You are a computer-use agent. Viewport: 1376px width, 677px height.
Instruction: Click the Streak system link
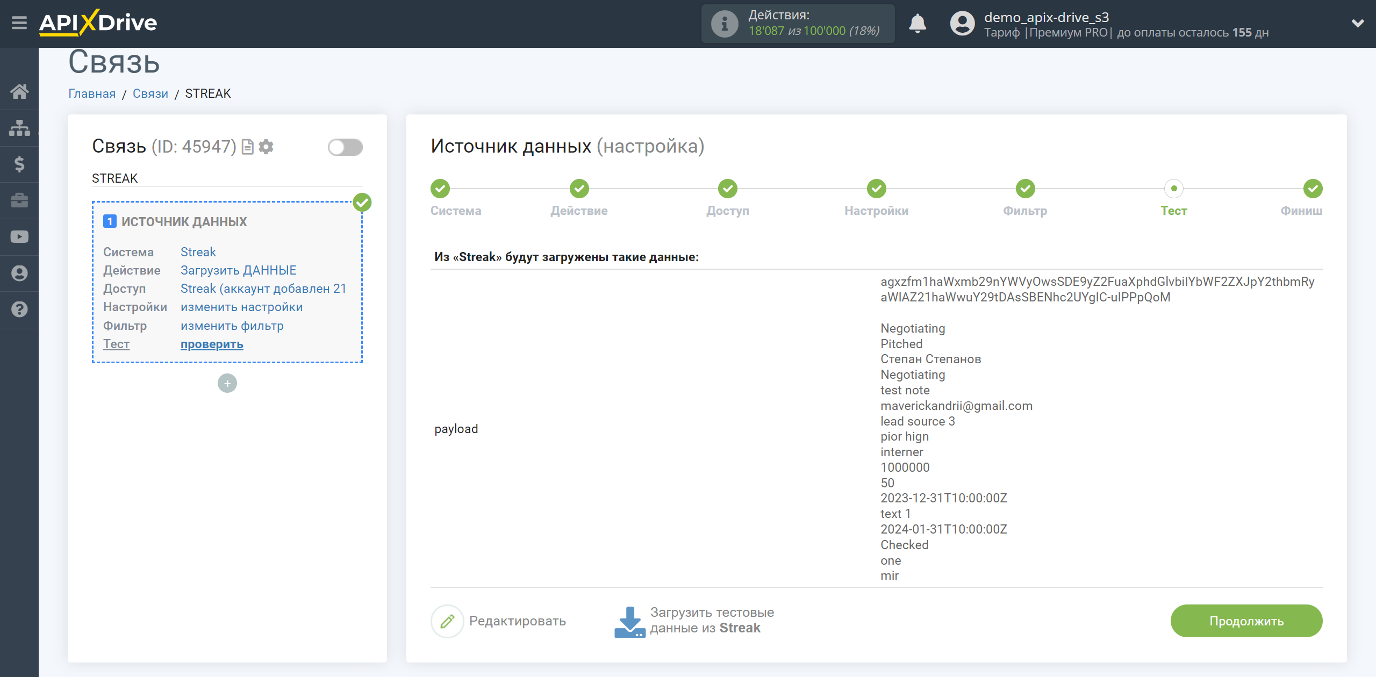pos(198,252)
